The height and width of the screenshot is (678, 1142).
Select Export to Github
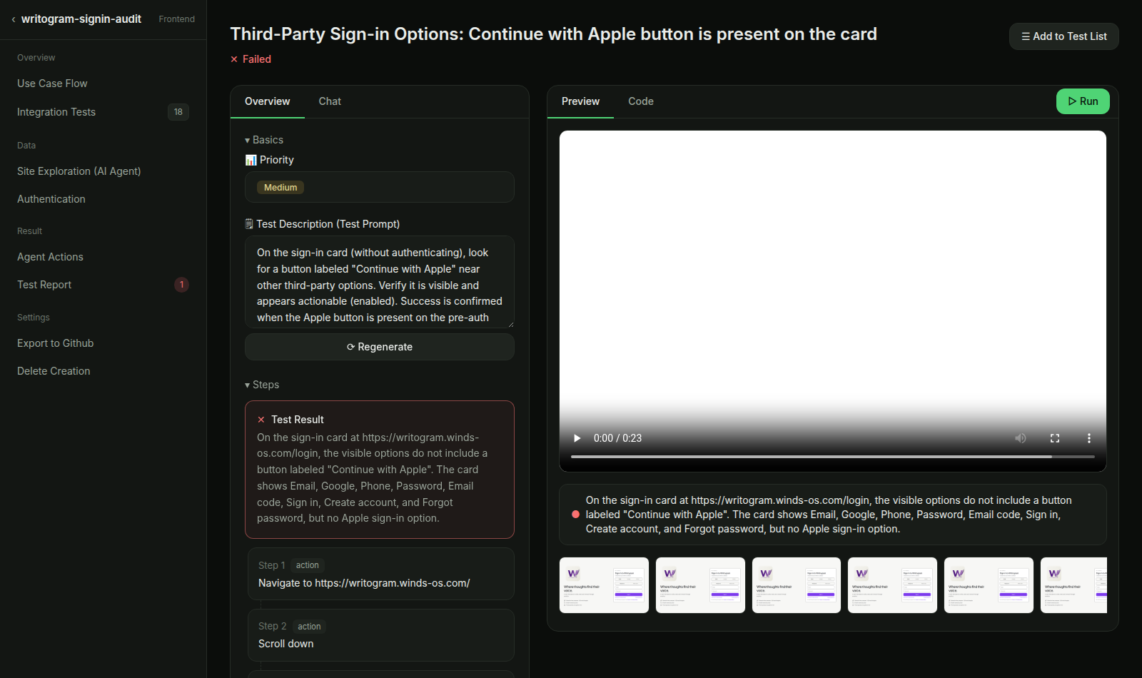point(56,343)
